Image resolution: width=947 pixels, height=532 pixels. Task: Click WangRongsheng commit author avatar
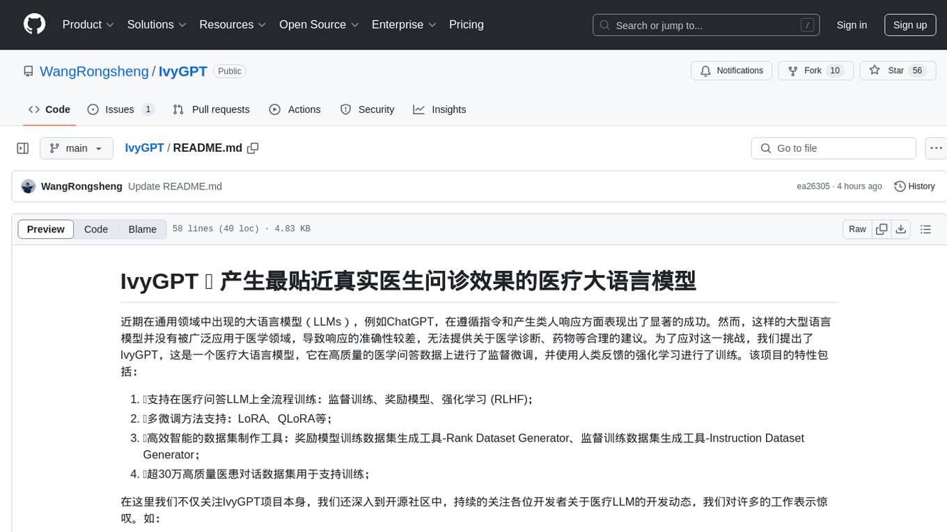coord(29,187)
